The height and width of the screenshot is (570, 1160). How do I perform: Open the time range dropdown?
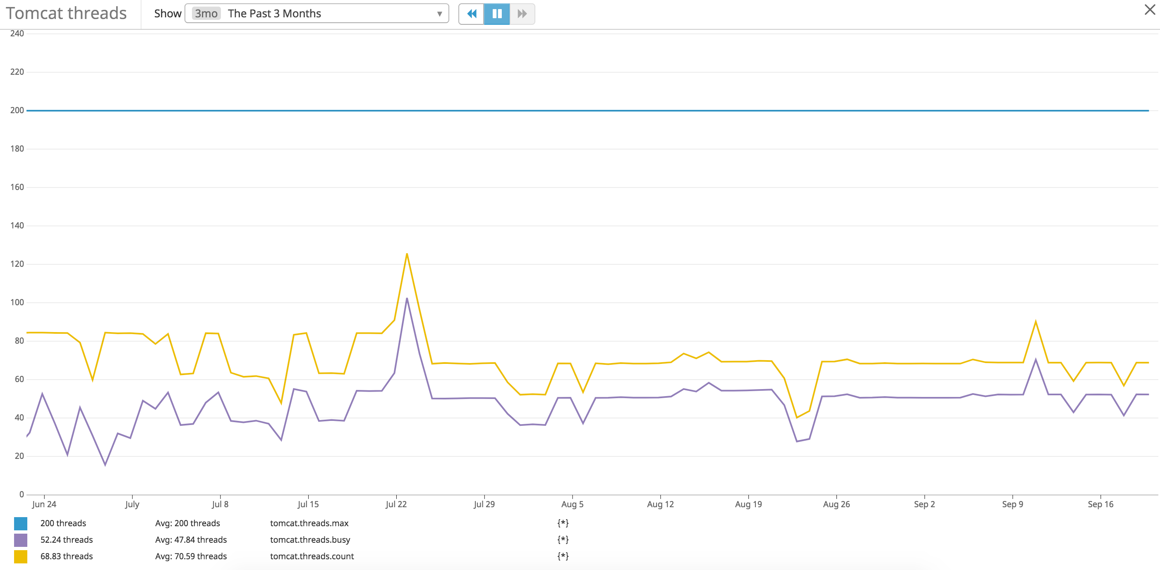315,14
